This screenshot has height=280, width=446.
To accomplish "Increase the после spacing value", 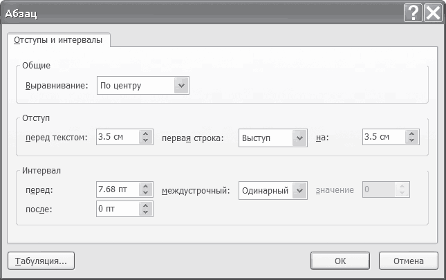I will 146,205.
